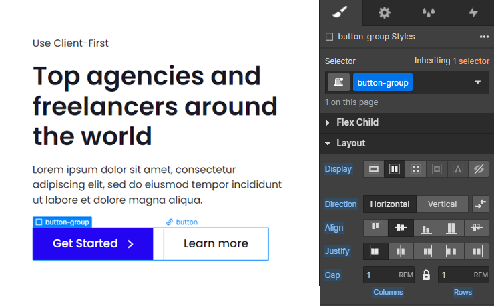The image size is (494, 306).
Task: Justify children with space around
Action: click(477, 251)
